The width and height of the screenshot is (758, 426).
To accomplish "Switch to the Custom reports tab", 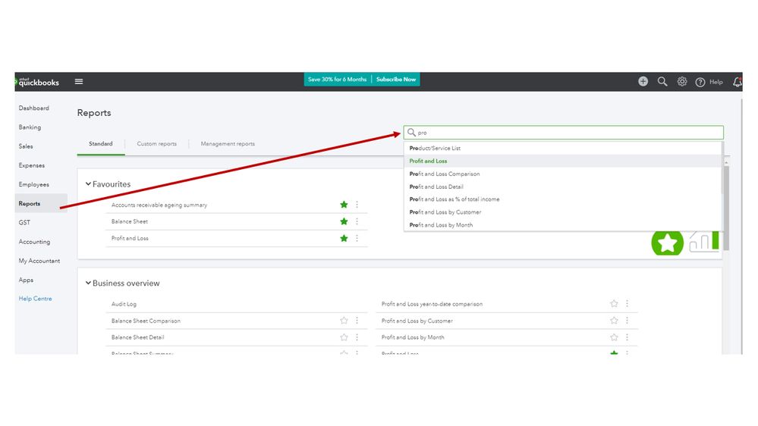I will point(156,144).
